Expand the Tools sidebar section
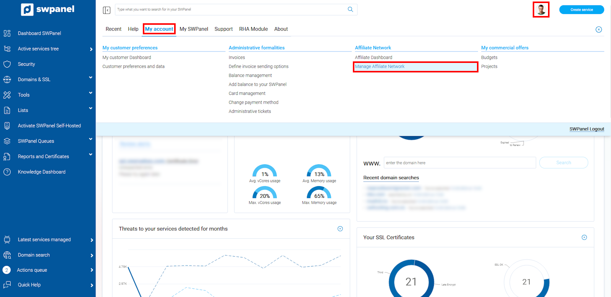The image size is (611, 297). [x=91, y=93]
